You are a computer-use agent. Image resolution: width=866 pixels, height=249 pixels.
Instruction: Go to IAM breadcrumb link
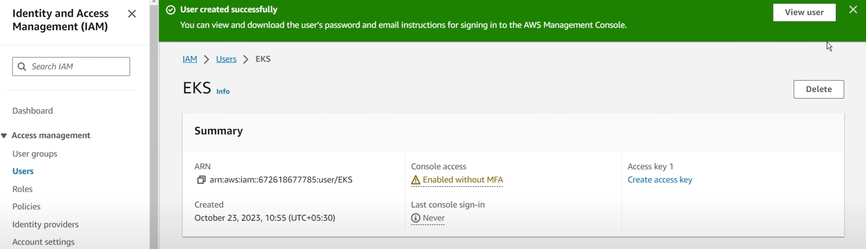[190, 59]
